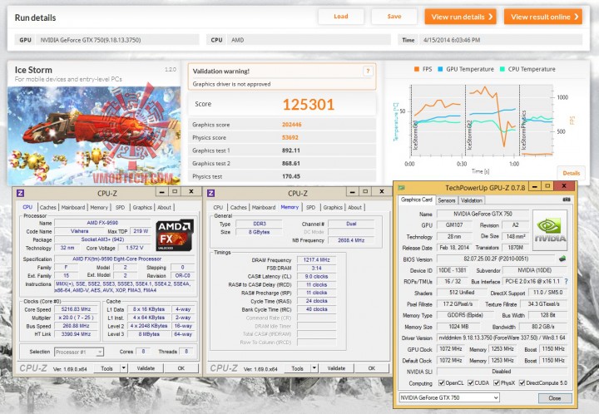Open the SPD tab in left CPU-Z window
The width and height of the screenshot is (599, 414).
coord(120,207)
